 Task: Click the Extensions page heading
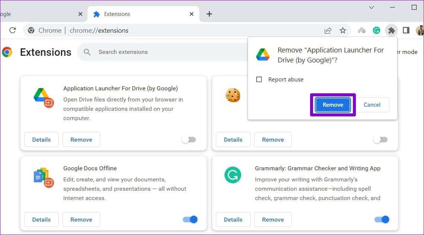(46, 52)
